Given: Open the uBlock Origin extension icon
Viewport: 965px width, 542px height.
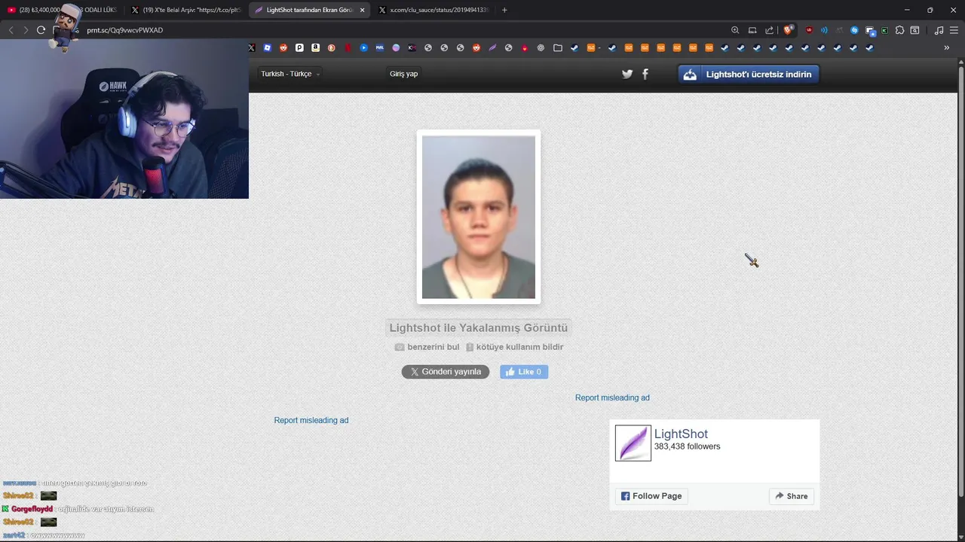Looking at the screenshot, I should [809, 30].
